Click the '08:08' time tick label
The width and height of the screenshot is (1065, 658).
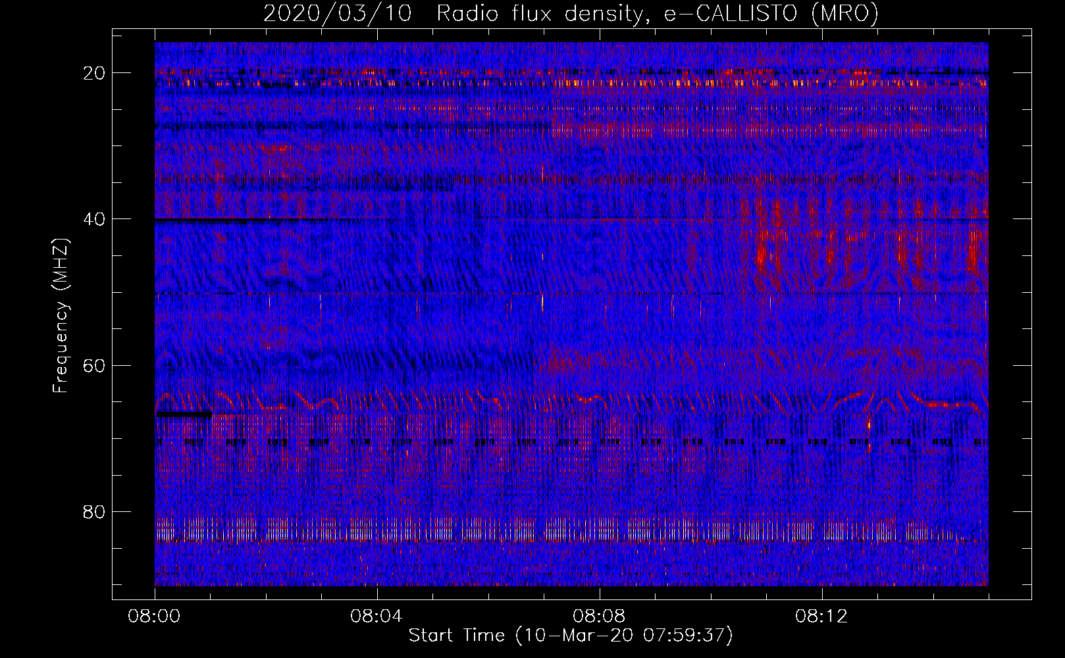pos(600,617)
